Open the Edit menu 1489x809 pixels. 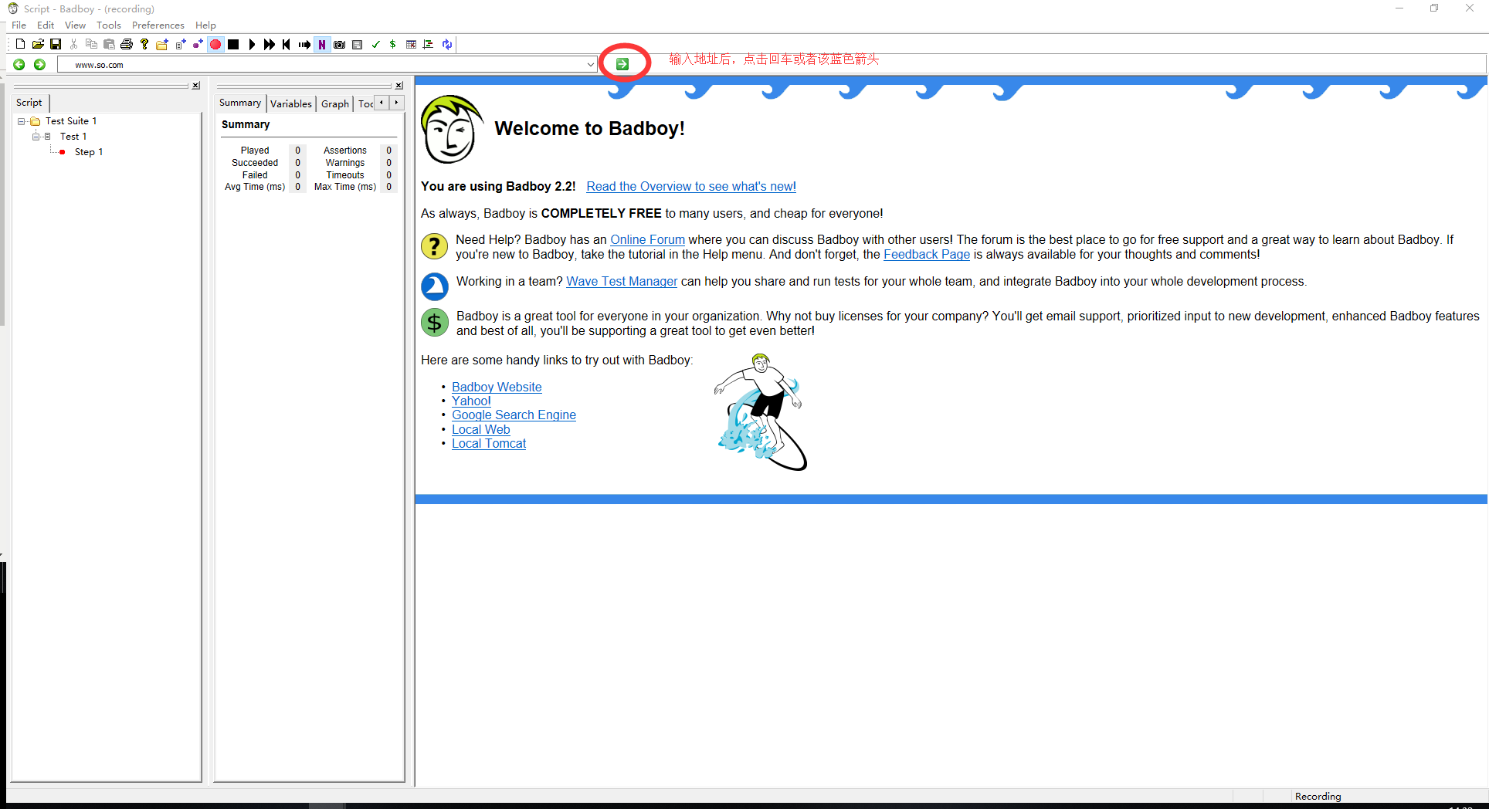[46, 25]
